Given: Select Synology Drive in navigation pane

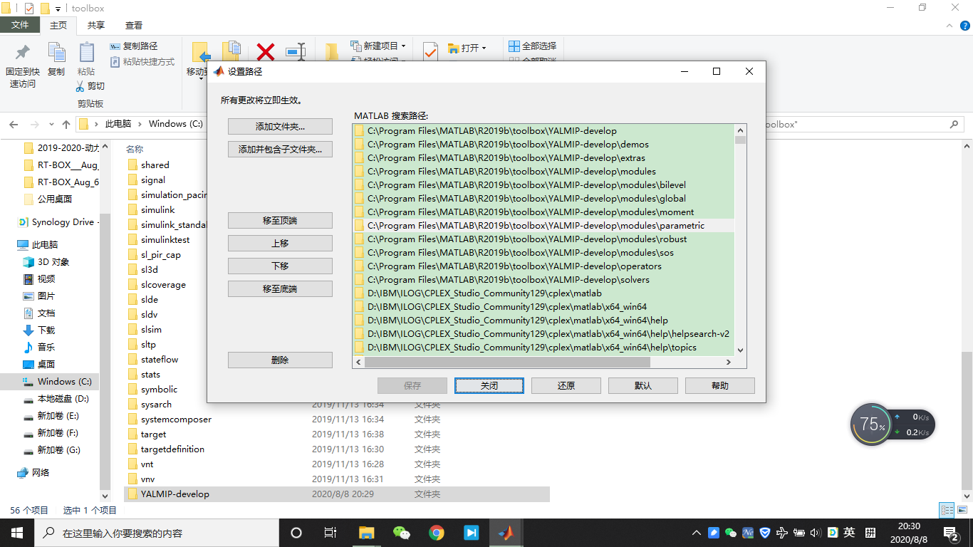Looking at the screenshot, I should click(x=57, y=222).
